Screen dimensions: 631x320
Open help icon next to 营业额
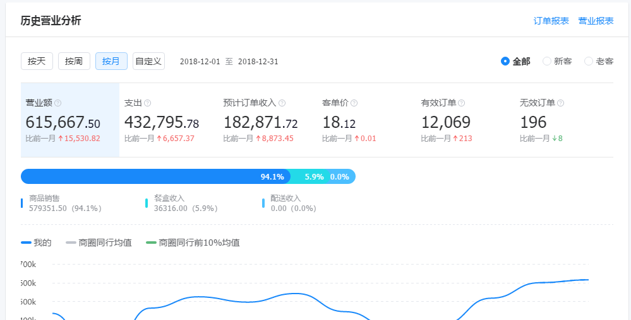(x=57, y=103)
